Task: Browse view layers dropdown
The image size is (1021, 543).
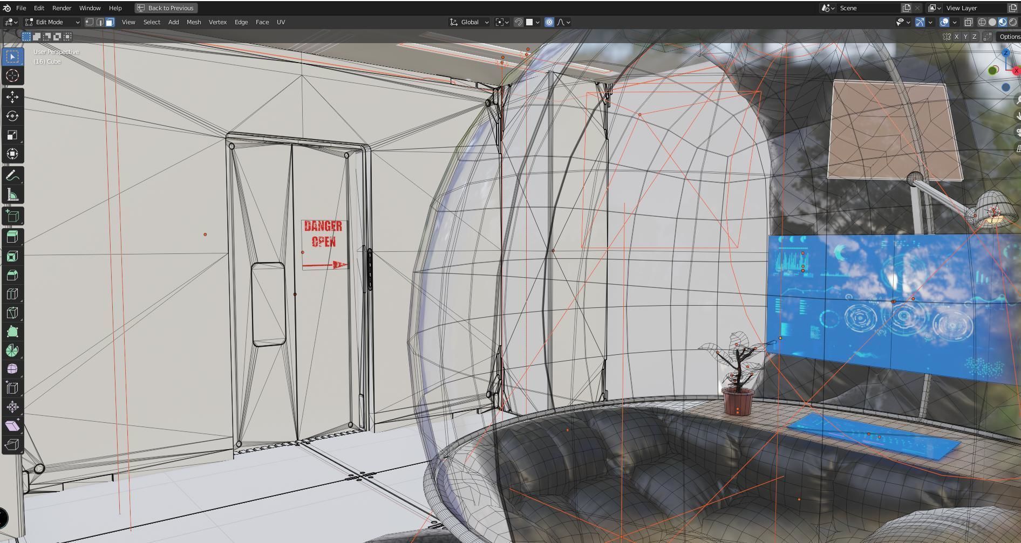Action: [935, 8]
